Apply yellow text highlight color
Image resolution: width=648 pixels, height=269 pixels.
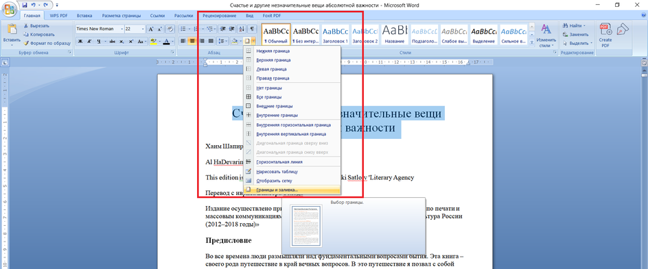pos(153,41)
